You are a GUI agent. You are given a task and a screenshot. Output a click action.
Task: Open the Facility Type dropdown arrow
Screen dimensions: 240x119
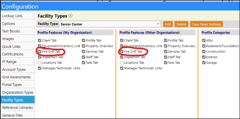coord(158,24)
